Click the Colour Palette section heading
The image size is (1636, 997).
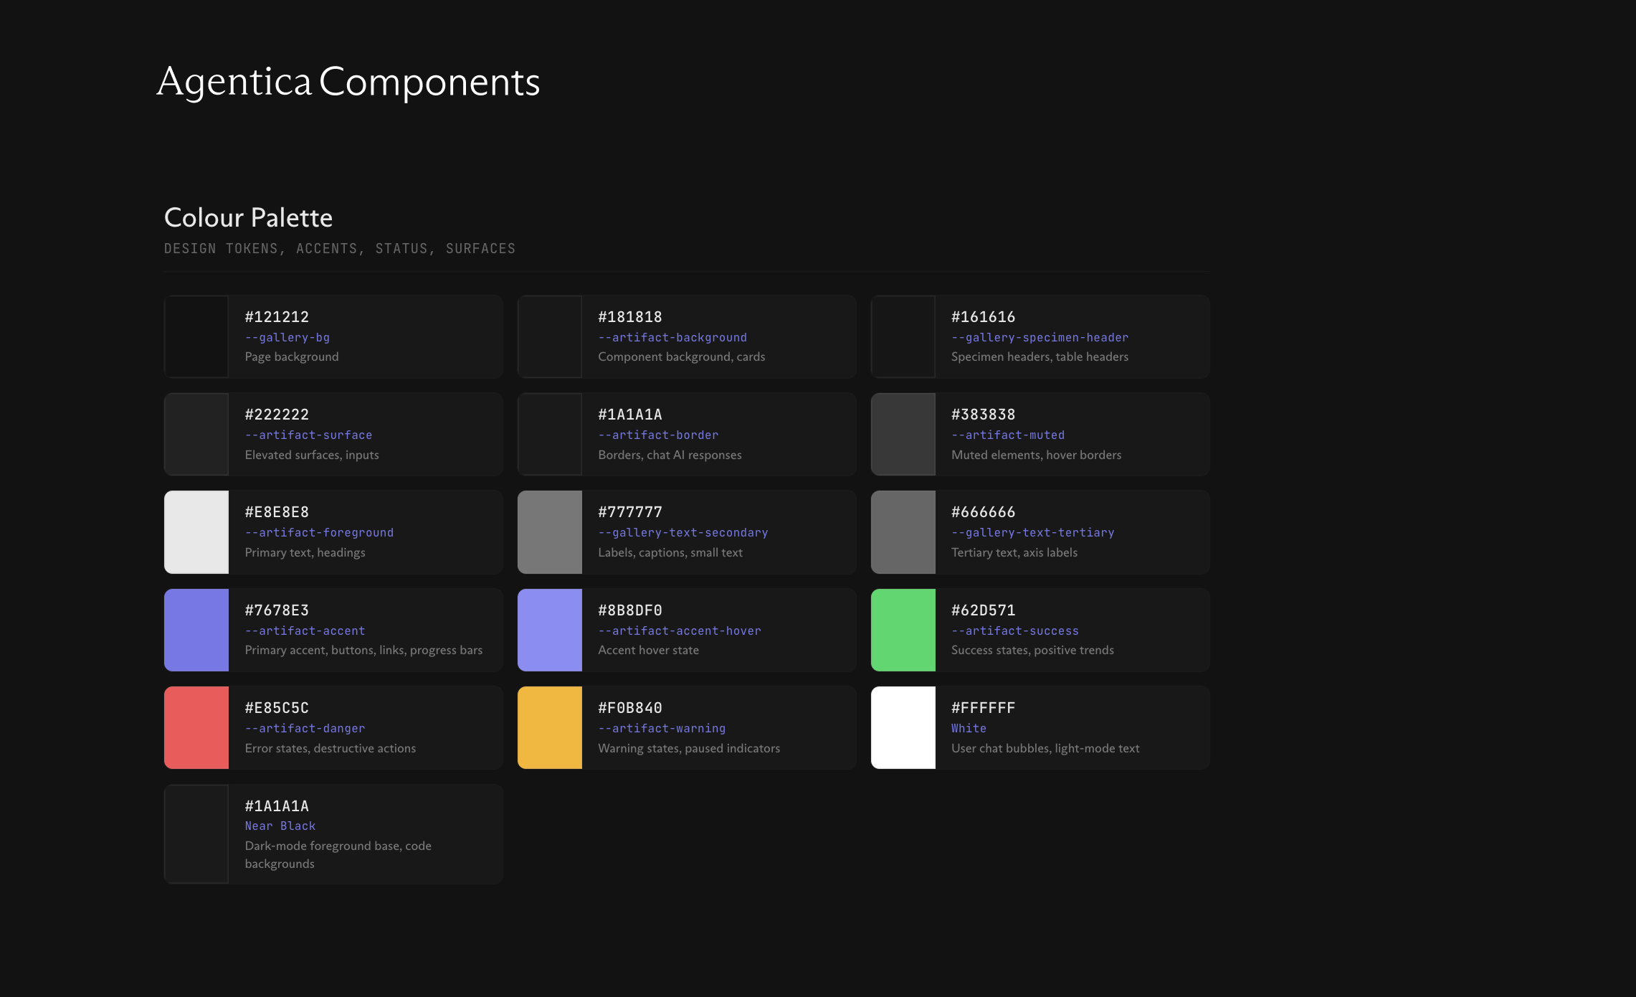pos(248,217)
